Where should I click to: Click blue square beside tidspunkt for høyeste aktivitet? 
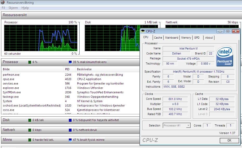point(70,120)
